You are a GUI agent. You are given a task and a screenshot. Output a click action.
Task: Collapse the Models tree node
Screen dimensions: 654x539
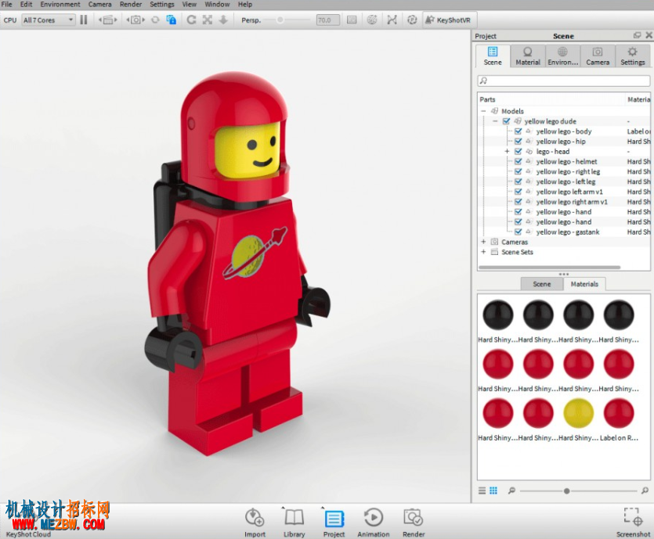click(483, 111)
